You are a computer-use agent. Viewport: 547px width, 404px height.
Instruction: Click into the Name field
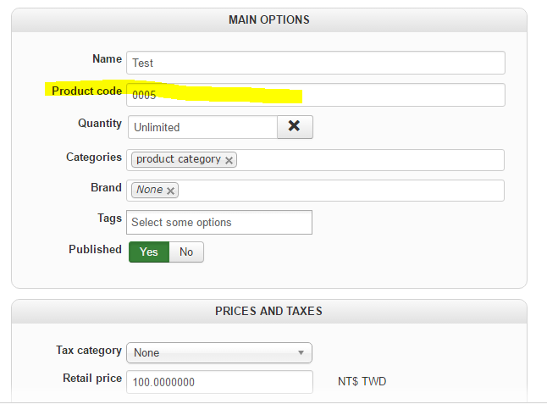[x=315, y=63]
